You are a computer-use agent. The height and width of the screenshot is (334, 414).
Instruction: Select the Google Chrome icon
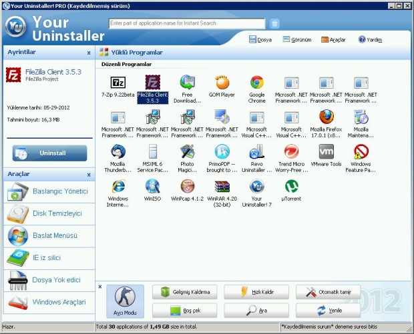click(256, 82)
